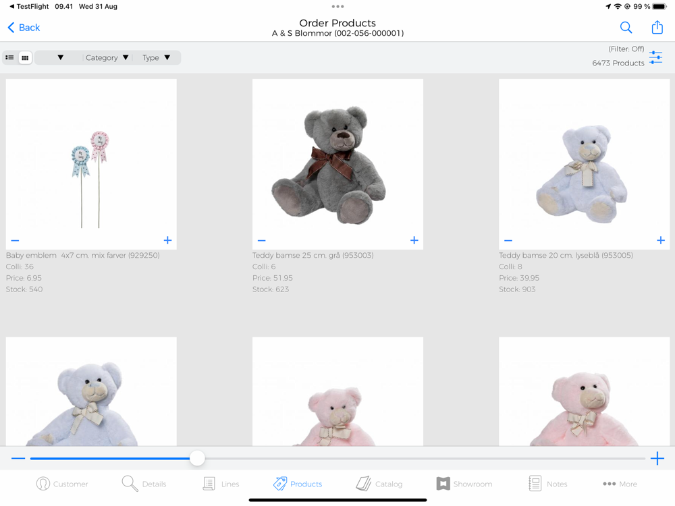675x506 pixels.
Task: Expand the Category dropdown
Action: (107, 57)
